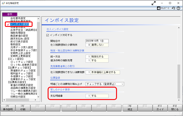Click the 仕入税額控除の少額特例 code field

tap(88, 45)
